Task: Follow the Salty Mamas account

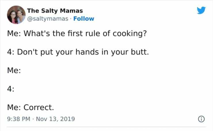Action: click(x=83, y=19)
